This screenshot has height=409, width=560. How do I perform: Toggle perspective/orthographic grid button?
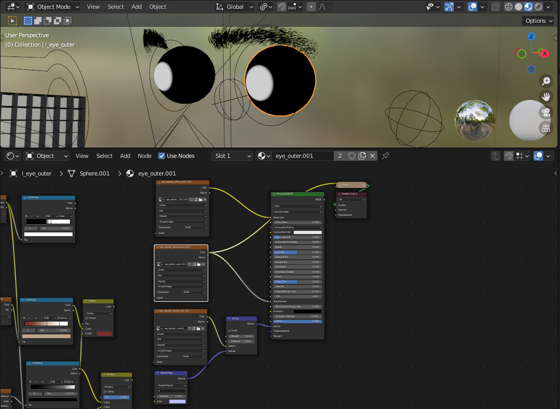545,128
